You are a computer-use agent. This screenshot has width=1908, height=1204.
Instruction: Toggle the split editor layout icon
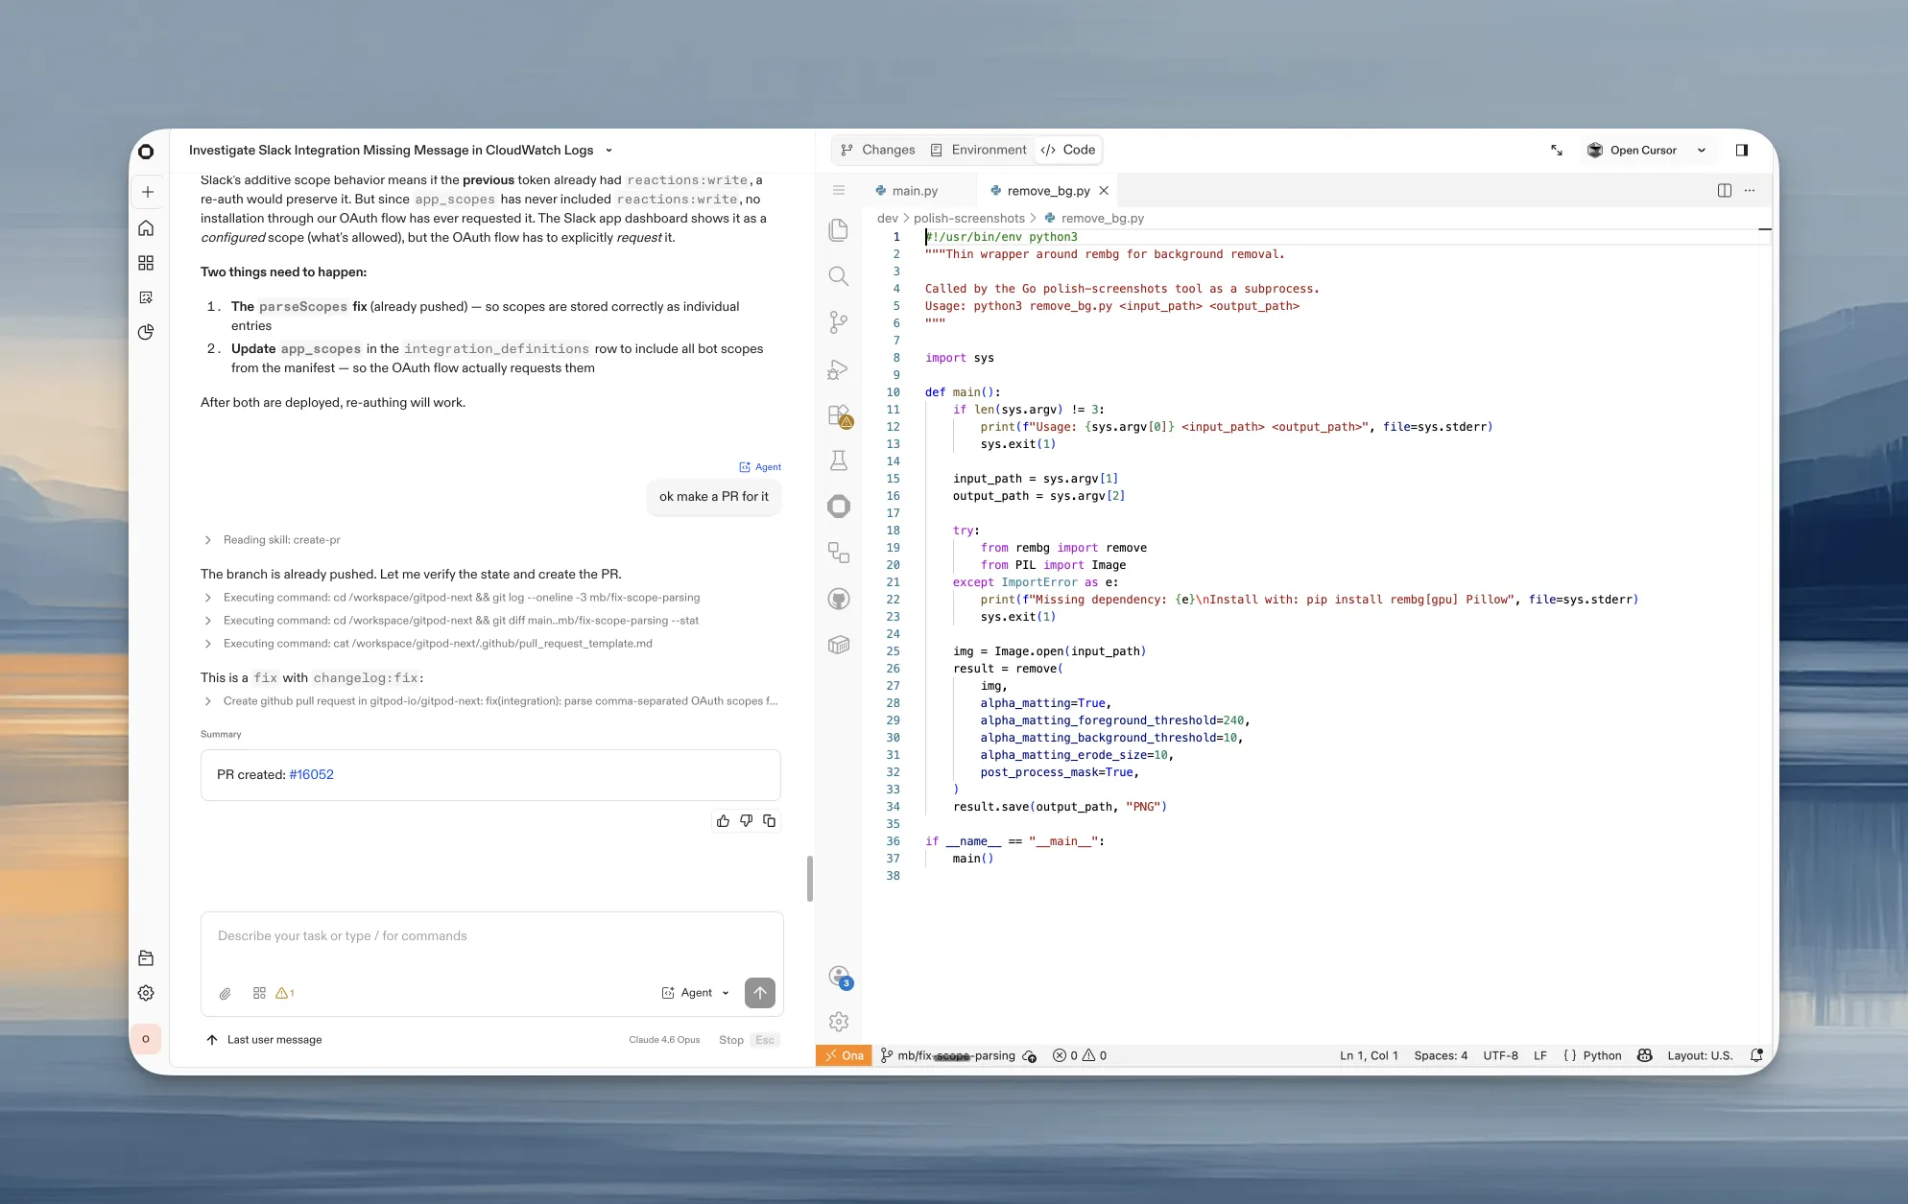pyautogui.click(x=1724, y=190)
